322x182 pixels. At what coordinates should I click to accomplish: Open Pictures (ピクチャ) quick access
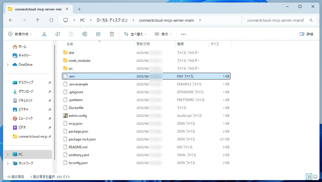[x=21, y=110]
